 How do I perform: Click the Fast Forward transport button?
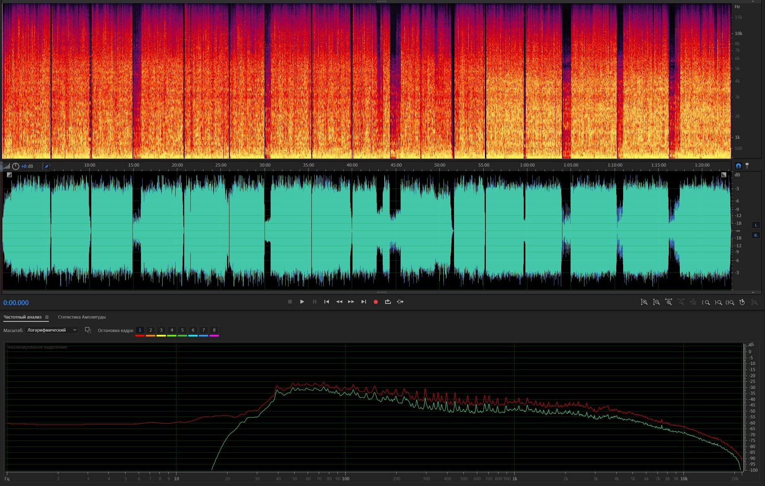pyautogui.click(x=351, y=302)
